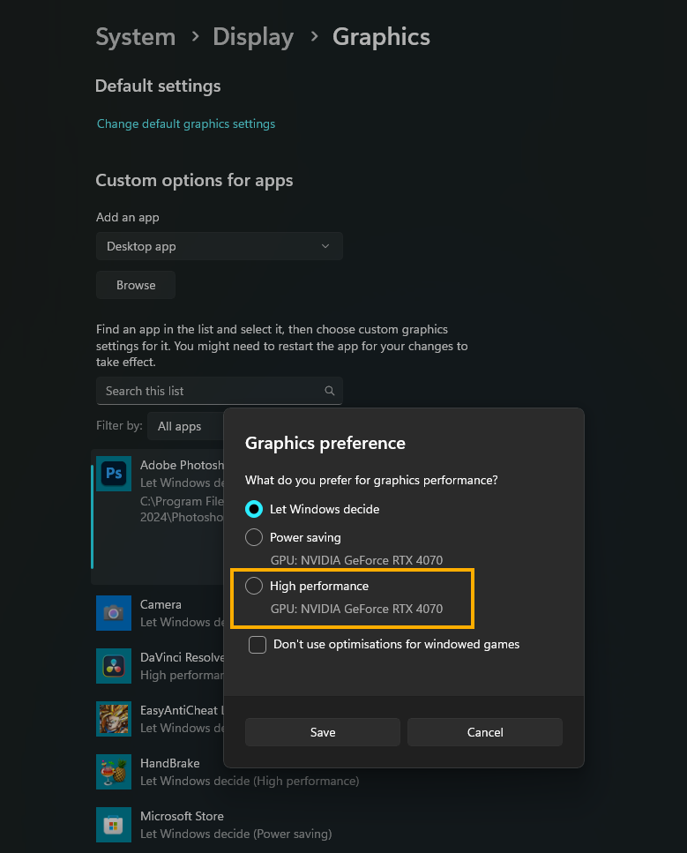Screen dimensions: 687x853
Task: Click the Adobe Photoshop entry name
Action: tap(182, 465)
